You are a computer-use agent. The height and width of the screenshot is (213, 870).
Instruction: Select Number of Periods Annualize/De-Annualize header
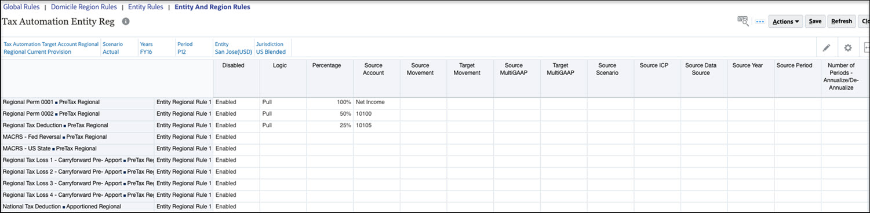click(844, 78)
